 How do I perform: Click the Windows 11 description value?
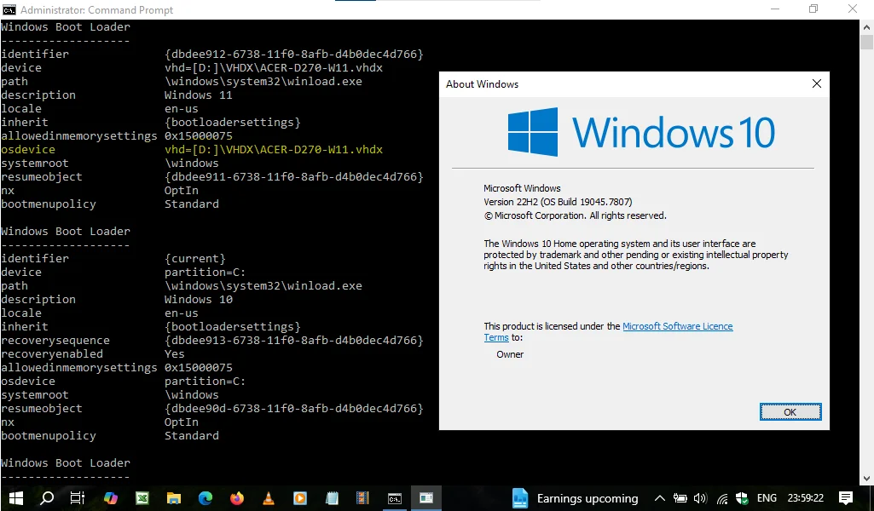pyautogui.click(x=198, y=95)
